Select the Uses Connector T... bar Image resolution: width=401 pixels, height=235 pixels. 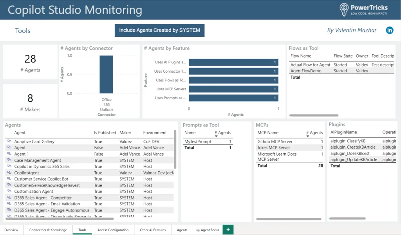point(233,71)
